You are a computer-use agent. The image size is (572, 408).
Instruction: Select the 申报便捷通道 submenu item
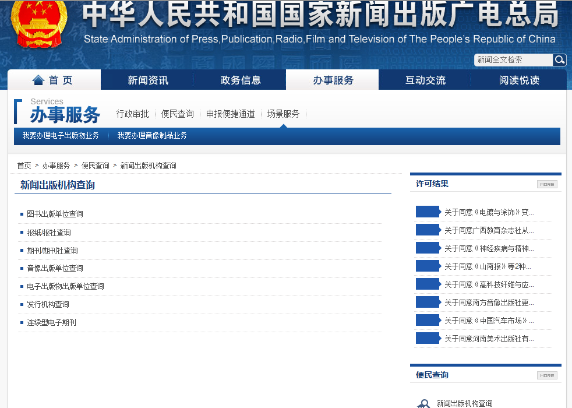coord(231,114)
